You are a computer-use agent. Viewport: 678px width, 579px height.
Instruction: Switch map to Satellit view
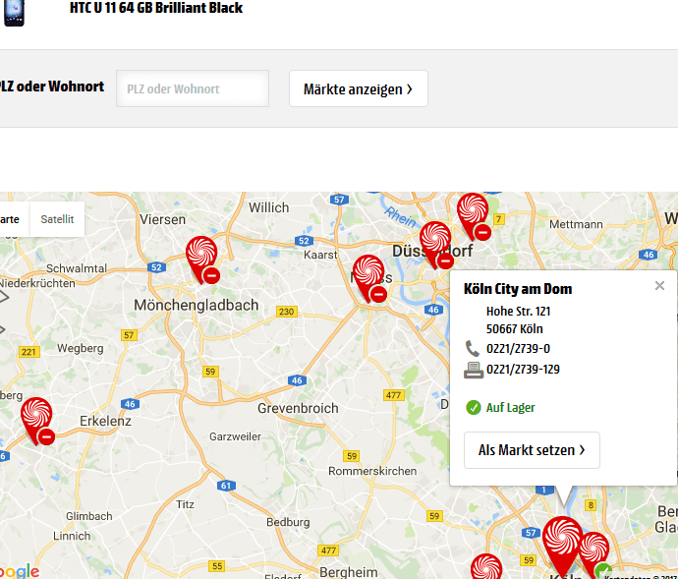[x=57, y=219]
